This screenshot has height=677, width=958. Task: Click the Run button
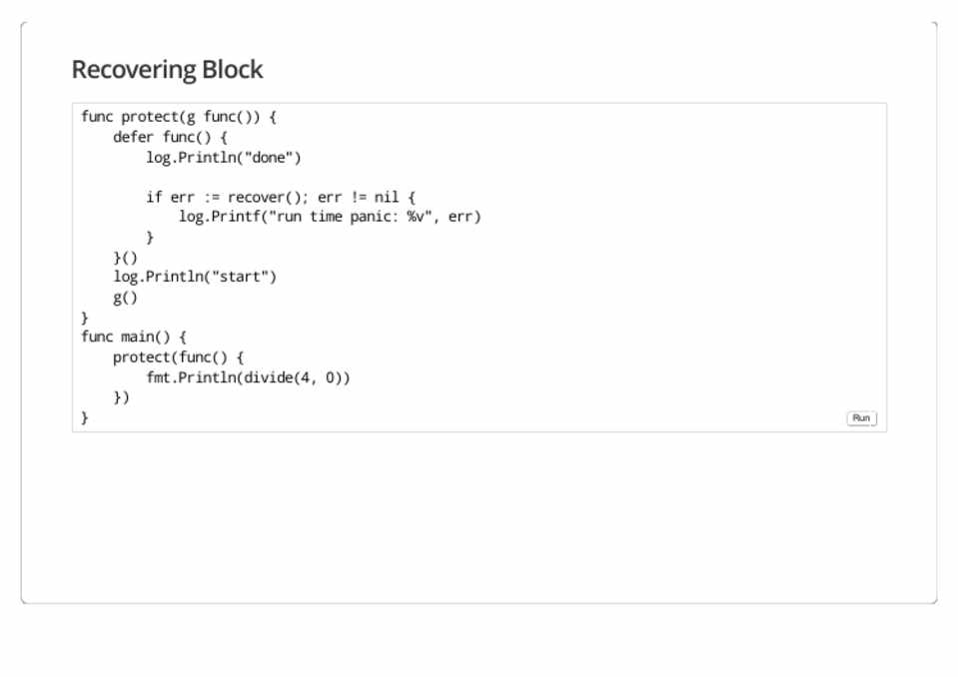861,418
